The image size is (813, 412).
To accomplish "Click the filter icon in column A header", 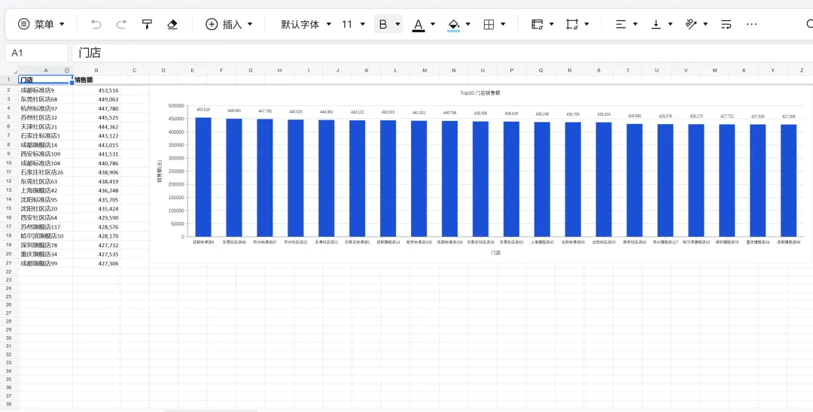I will 67,71.
